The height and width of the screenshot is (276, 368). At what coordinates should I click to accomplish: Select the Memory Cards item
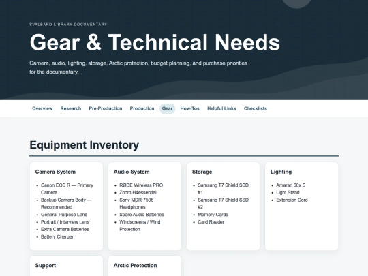pos(213,215)
